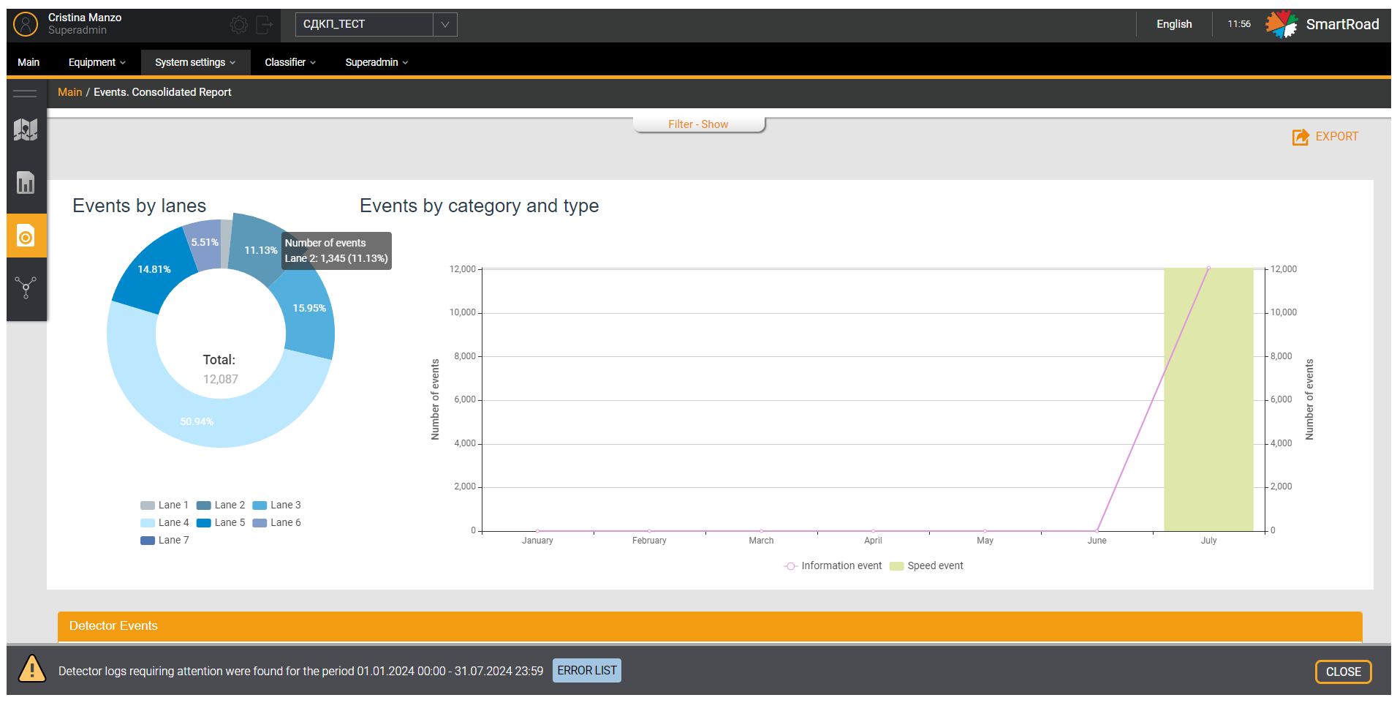Toggle Lane 4 in the legend
Screen dimensions: 1397x703
164,523
